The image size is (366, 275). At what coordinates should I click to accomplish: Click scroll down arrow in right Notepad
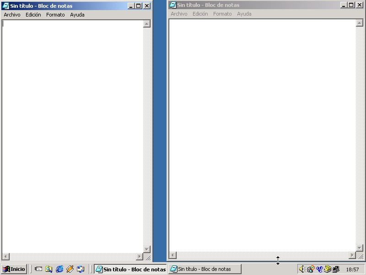coord(360,248)
